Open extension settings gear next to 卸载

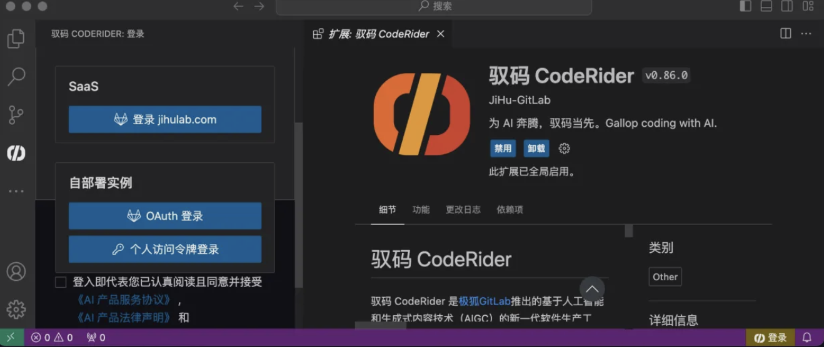[564, 149]
